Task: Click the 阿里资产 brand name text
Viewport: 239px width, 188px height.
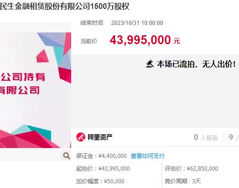Action: [100, 137]
